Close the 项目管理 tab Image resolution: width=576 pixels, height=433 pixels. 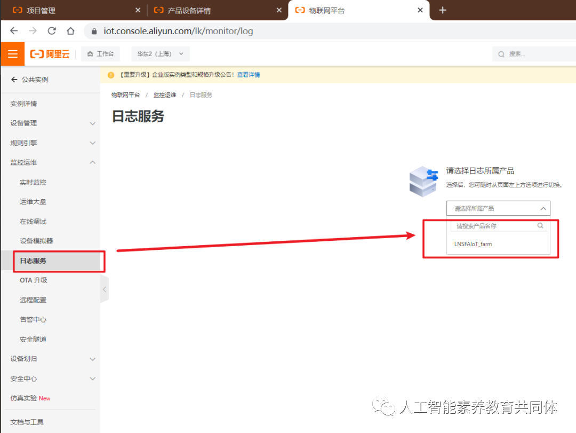[138, 10]
